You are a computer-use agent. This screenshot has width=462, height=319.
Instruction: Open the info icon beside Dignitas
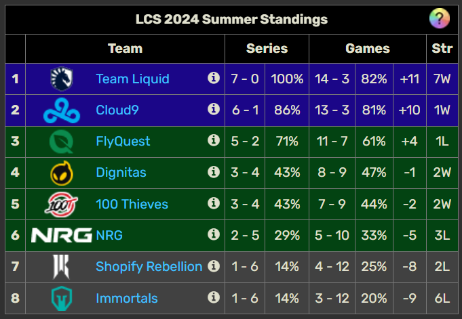214,171
